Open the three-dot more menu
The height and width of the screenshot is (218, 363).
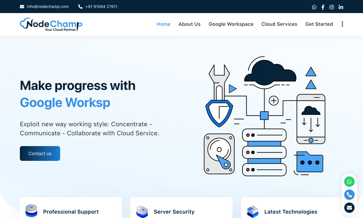pos(342,24)
